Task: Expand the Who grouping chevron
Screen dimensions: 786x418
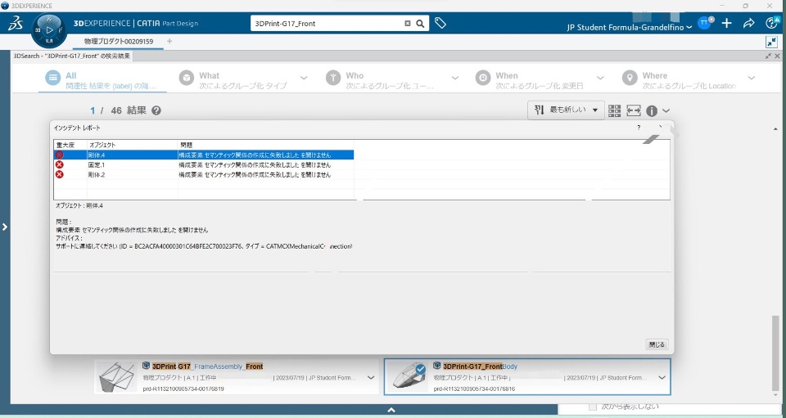Action: click(455, 78)
